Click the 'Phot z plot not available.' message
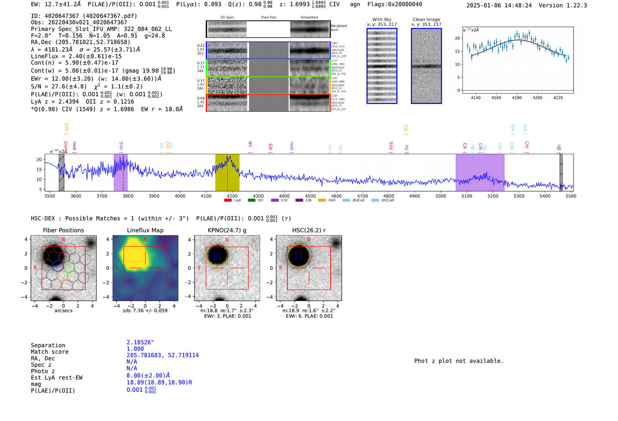Viewport: 618px width, 421px height. 459,361
